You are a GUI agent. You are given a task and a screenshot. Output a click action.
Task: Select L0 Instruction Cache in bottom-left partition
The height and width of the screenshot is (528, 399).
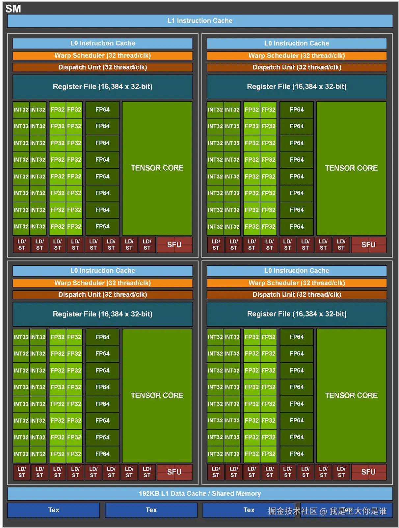pyautogui.click(x=103, y=271)
